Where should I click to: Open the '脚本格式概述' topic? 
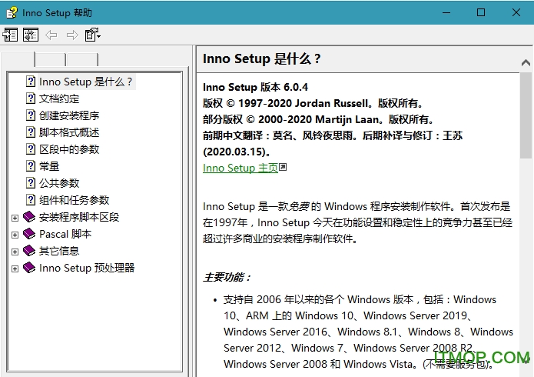coord(69,132)
